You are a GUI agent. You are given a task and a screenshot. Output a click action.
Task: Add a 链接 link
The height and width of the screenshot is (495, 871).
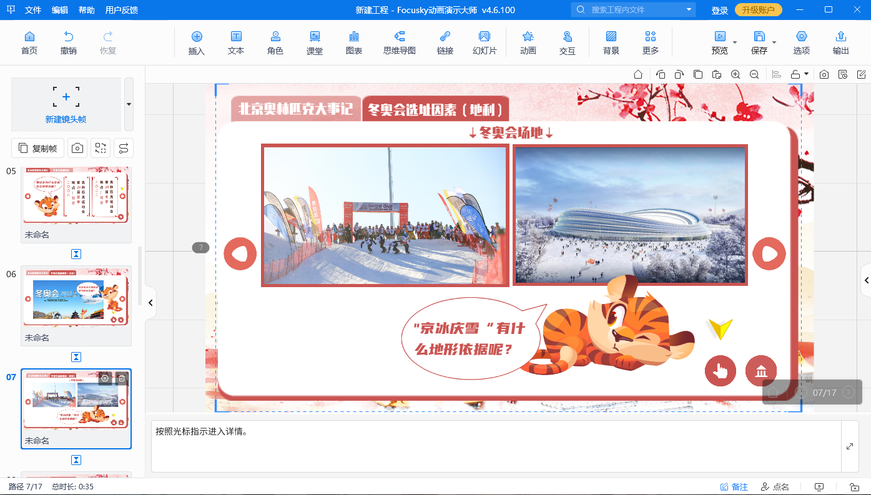click(445, 43)
